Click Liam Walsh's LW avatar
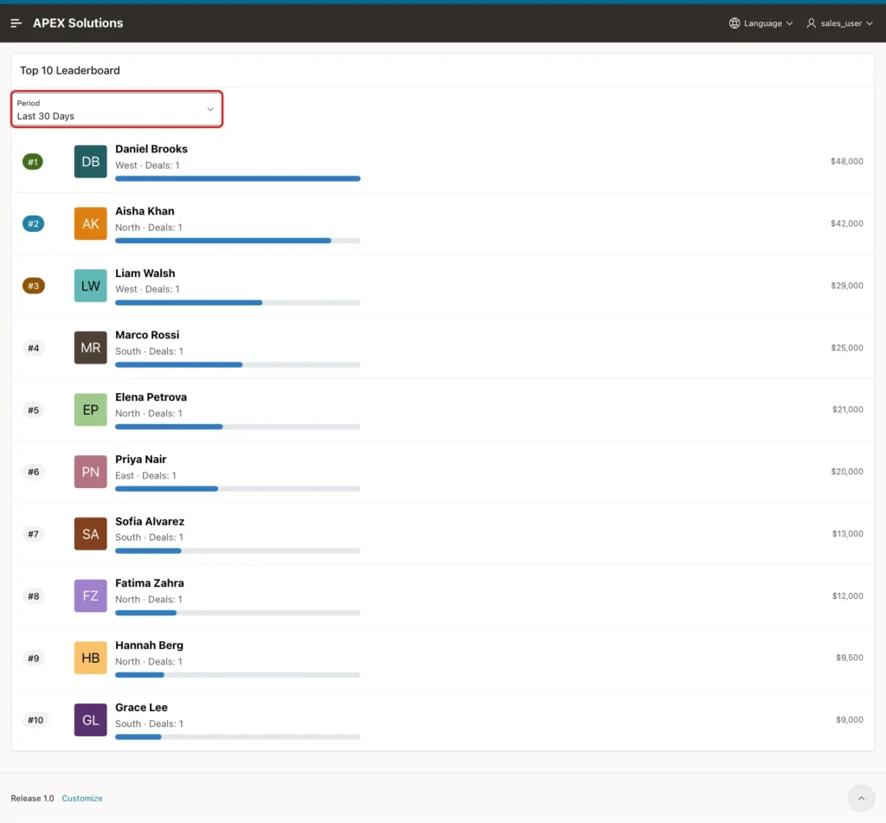Image resolution: width=886 pixels, height=823 pixels. 90,286
